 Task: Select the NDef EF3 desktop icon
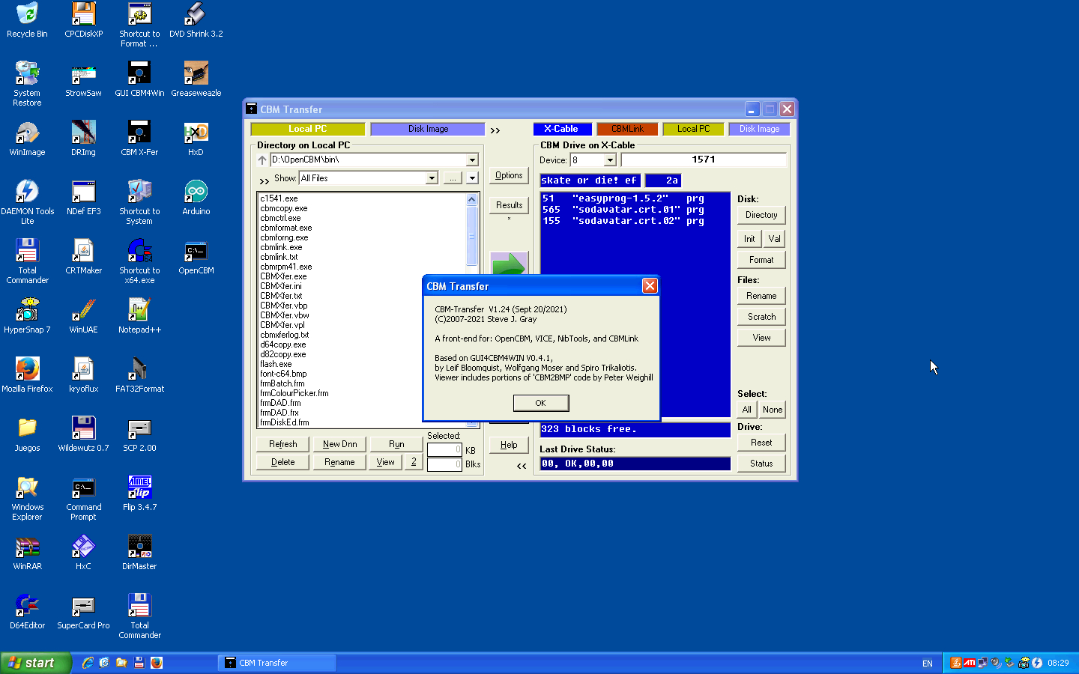click(x=83, y=198)
